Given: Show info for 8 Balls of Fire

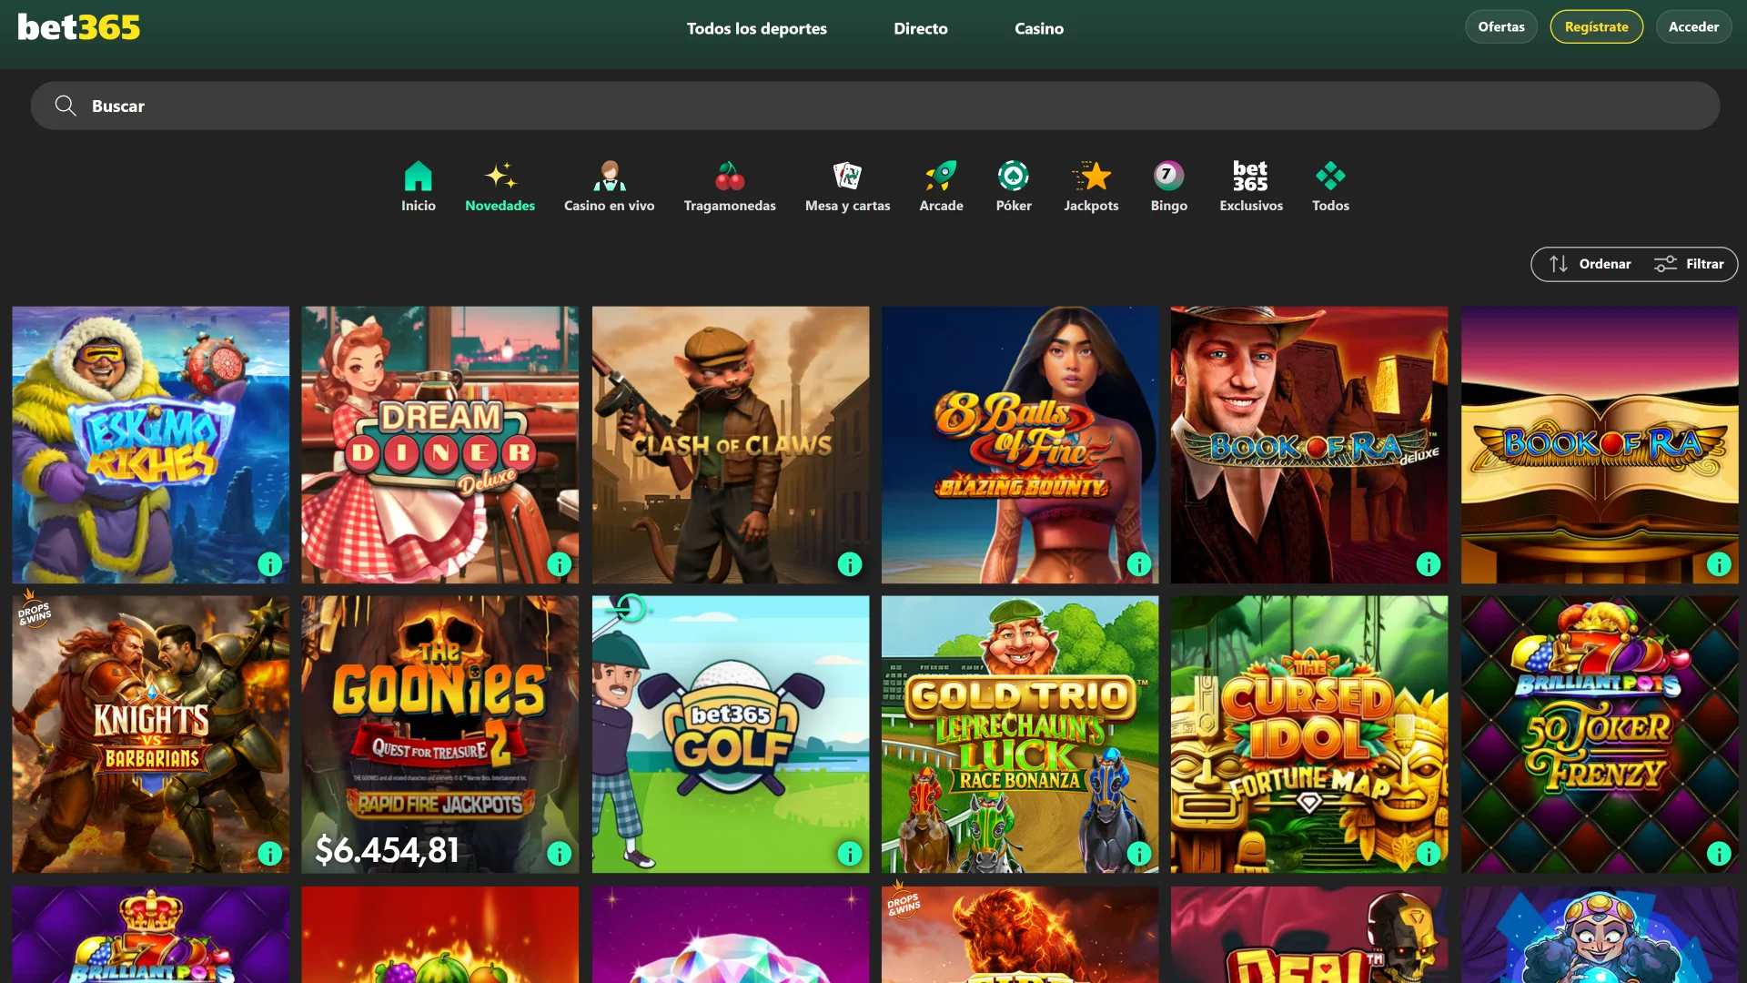Looking at the screenshot, I should point(1139,564).
